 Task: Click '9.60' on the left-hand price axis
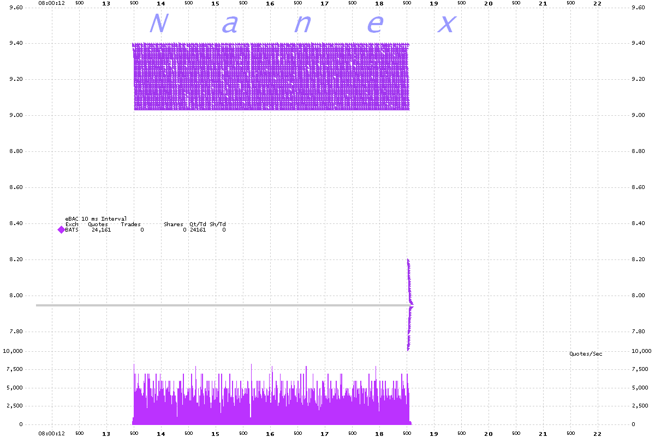coord(15,8)
